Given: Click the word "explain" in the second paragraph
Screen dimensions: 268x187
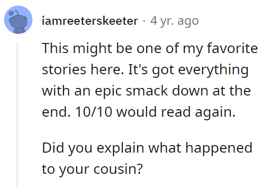Looking at the screenshot, I should 120,148.
